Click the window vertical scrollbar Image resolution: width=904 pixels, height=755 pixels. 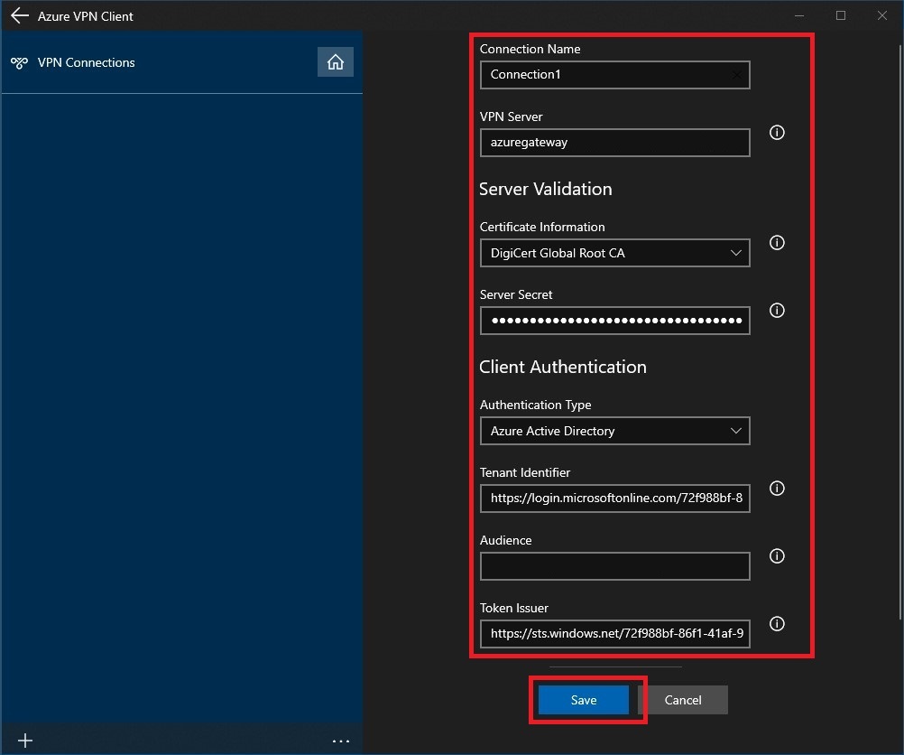[x=901, y=332]
